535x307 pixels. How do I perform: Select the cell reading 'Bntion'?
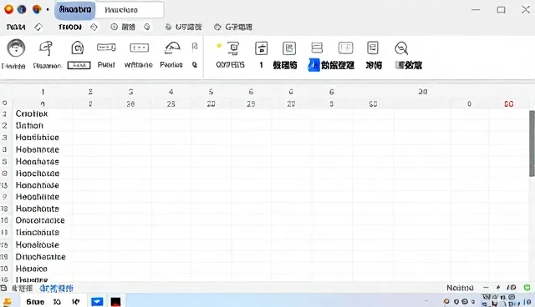(43, 126)
